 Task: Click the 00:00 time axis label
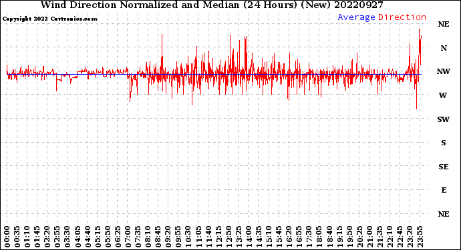coord(7,237)
